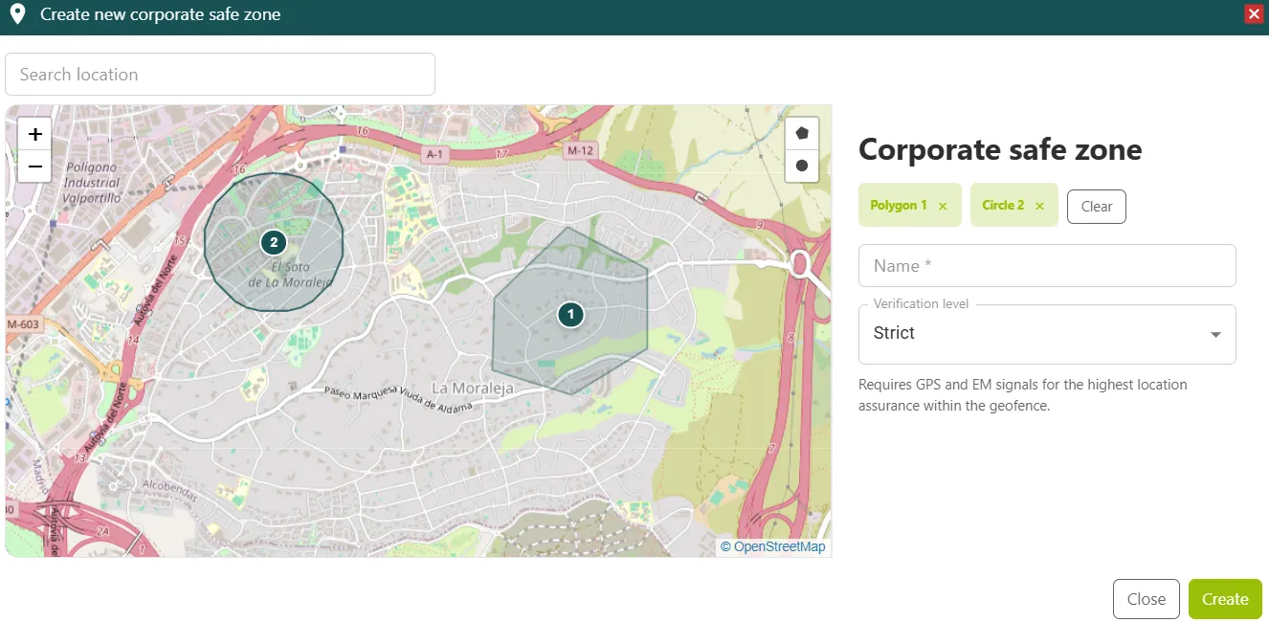Click marker 1 on the polygon zone
Viewport: 1269px width, 622px height.
click(570, 313)
